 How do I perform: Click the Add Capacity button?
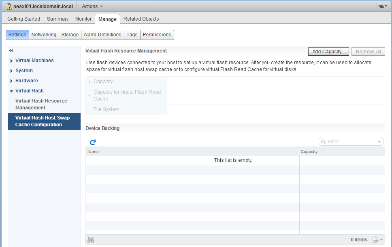coord(328,51)
